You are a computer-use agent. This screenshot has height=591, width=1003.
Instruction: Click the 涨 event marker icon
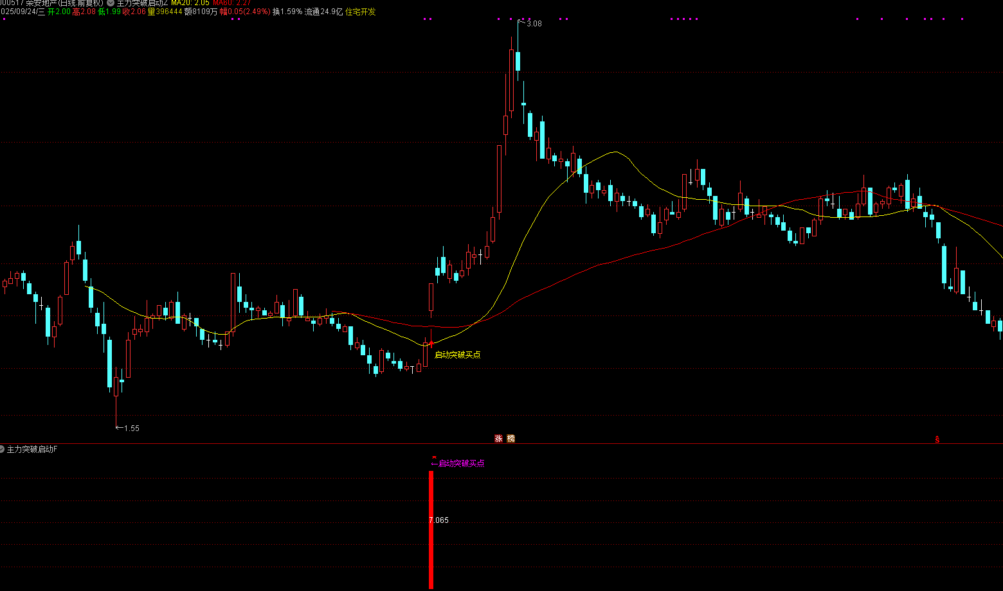pyautogui.click(x=498, y=439)
